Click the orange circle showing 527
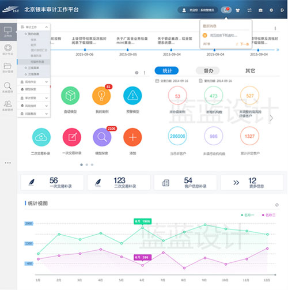Screen dimensions: 288x290 point(249,96)
